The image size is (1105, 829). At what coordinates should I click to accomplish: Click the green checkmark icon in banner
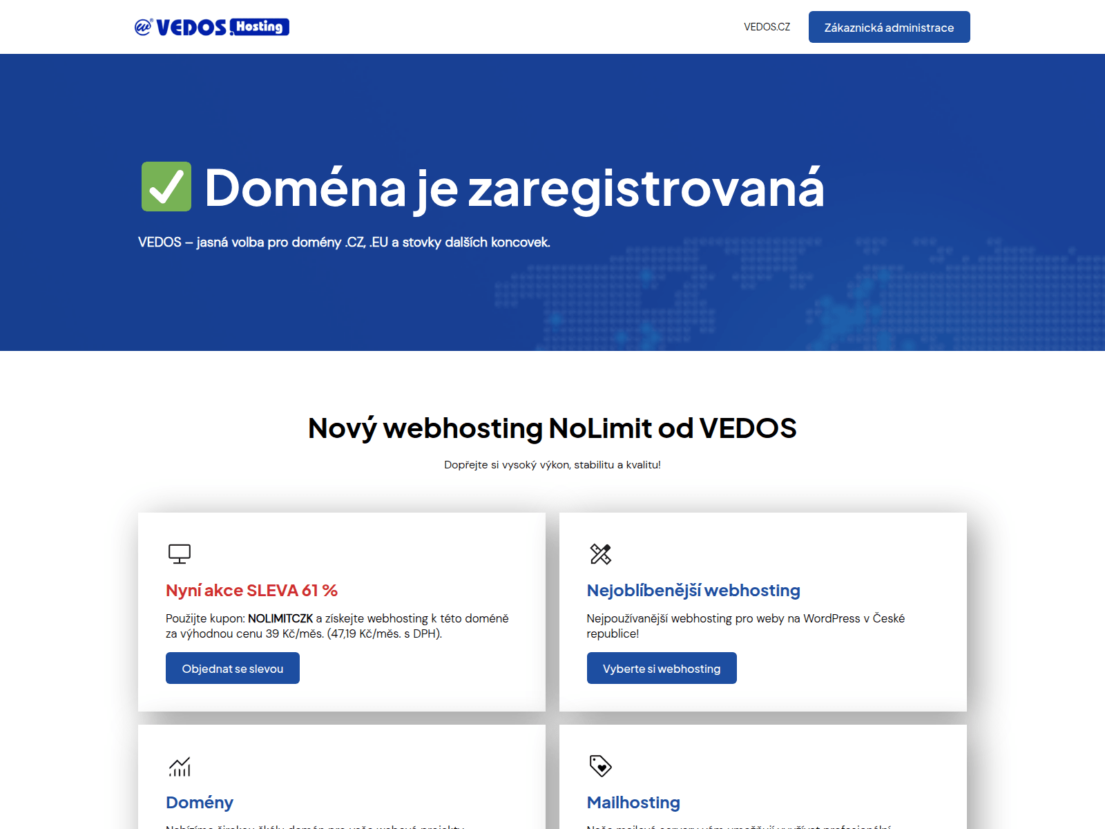[166, 187]
